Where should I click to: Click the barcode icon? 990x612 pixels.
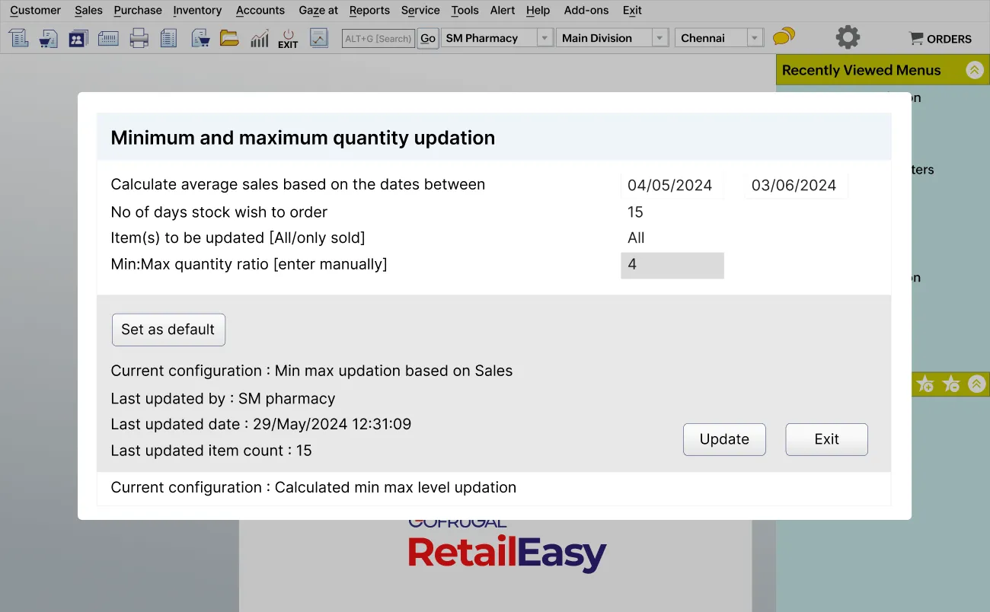pos(108,37)
